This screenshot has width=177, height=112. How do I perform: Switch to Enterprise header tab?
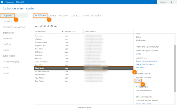10,2
